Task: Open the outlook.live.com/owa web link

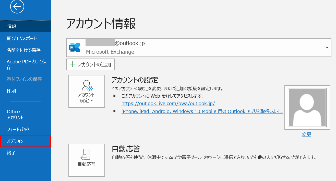Action: [x=168, y=104]
